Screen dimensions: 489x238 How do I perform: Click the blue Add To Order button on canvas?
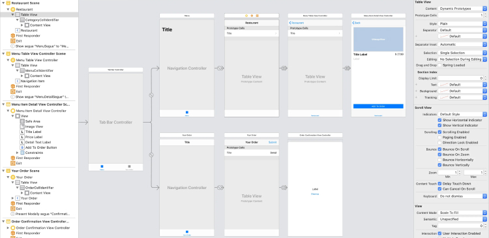[x=378, y=106]
